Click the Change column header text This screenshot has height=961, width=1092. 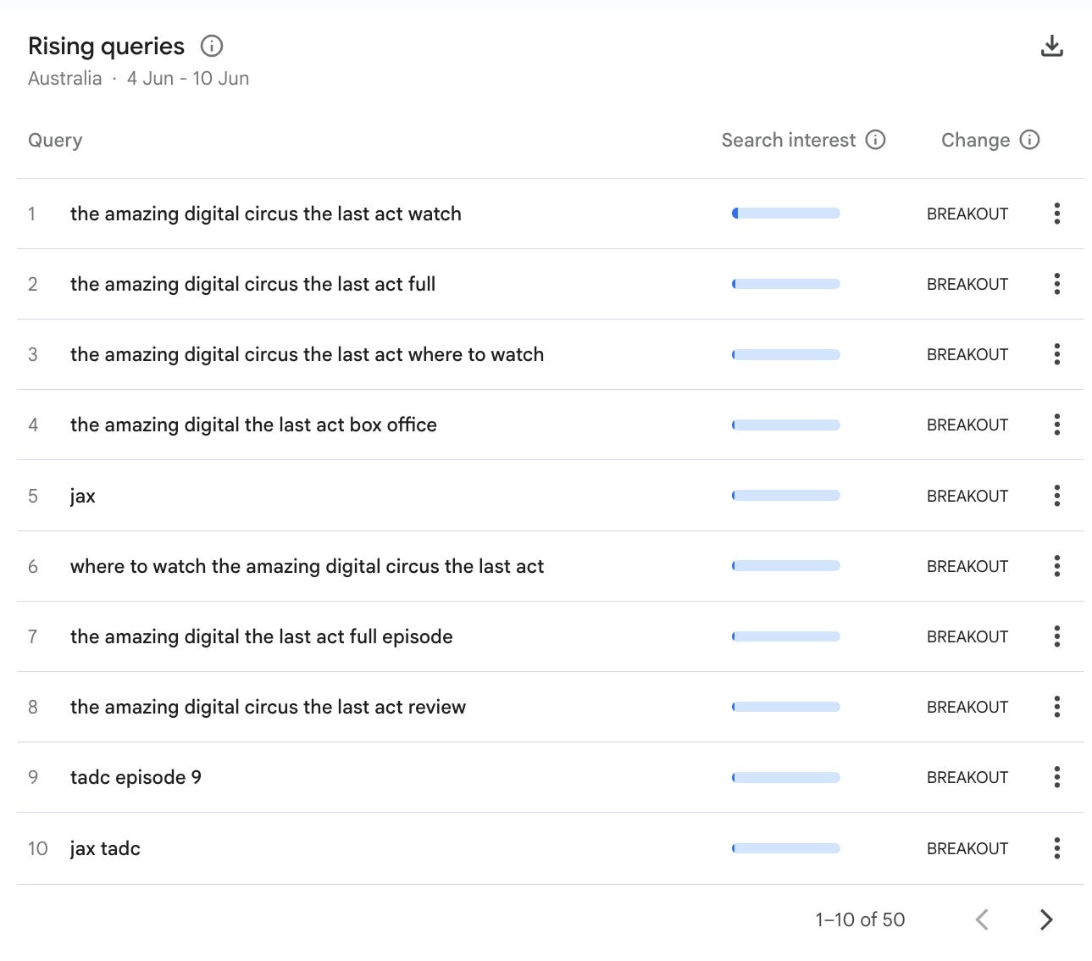click(975, 140)
